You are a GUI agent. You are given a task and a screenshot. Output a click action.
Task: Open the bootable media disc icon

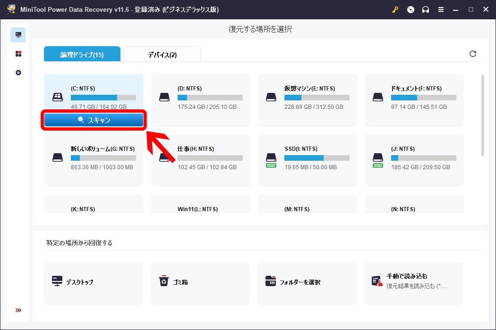coord(410,9)
